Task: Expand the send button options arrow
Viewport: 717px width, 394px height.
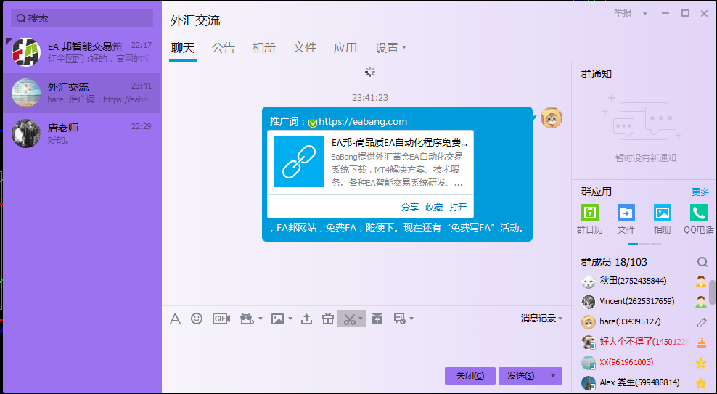Action: pos(553,376)
